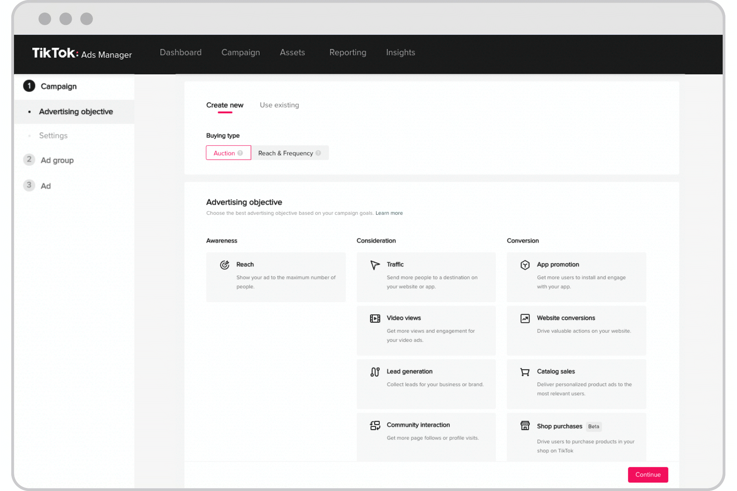Select the Video views objective icon
Image resolution: width=737 pixels, height=491 pixels.
point(375,318)
